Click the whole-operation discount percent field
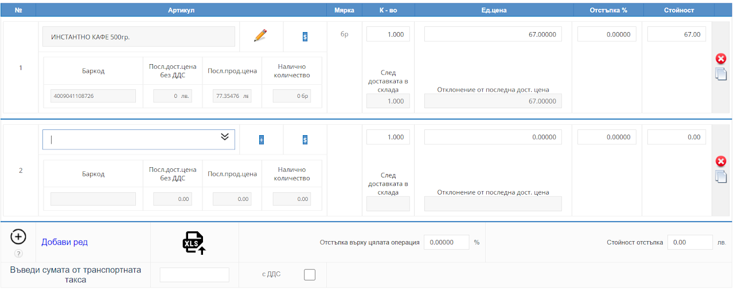Viewport: 734px width, 292px height. 447,242
